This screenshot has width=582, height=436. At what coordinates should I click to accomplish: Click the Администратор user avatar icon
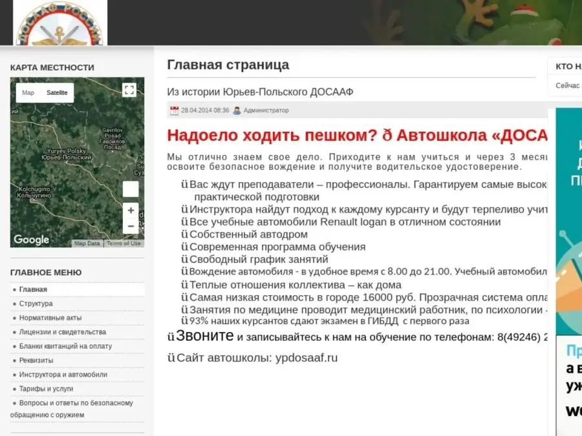click(x=237, y=110)
